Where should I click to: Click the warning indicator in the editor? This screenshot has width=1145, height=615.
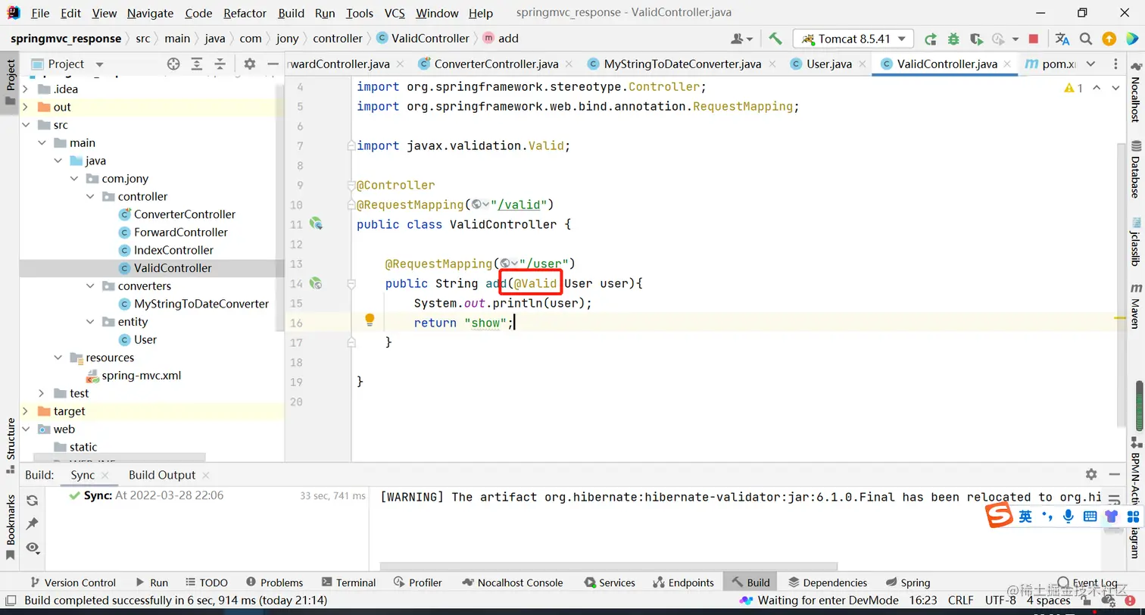coord(1073,89)
